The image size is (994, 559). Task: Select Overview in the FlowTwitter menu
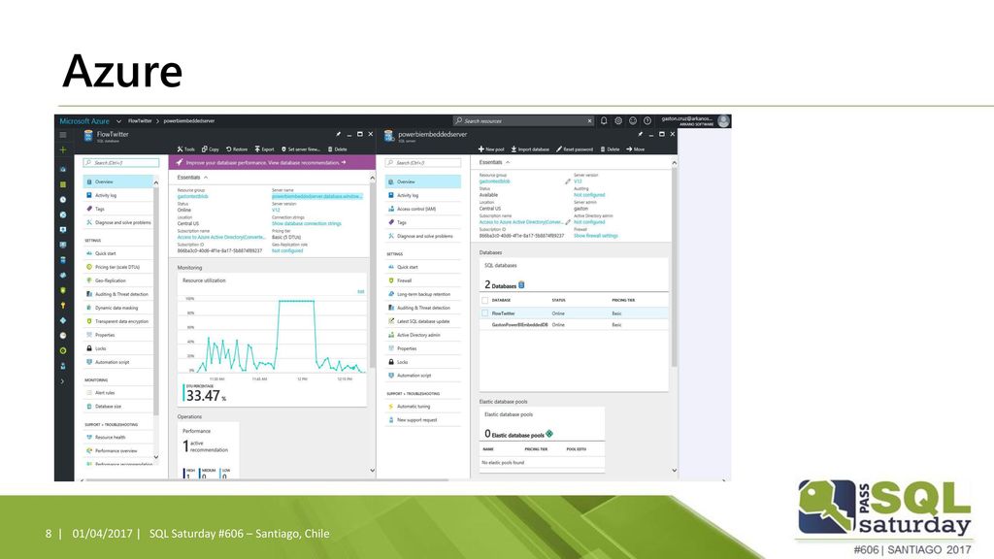click(117, 181)
